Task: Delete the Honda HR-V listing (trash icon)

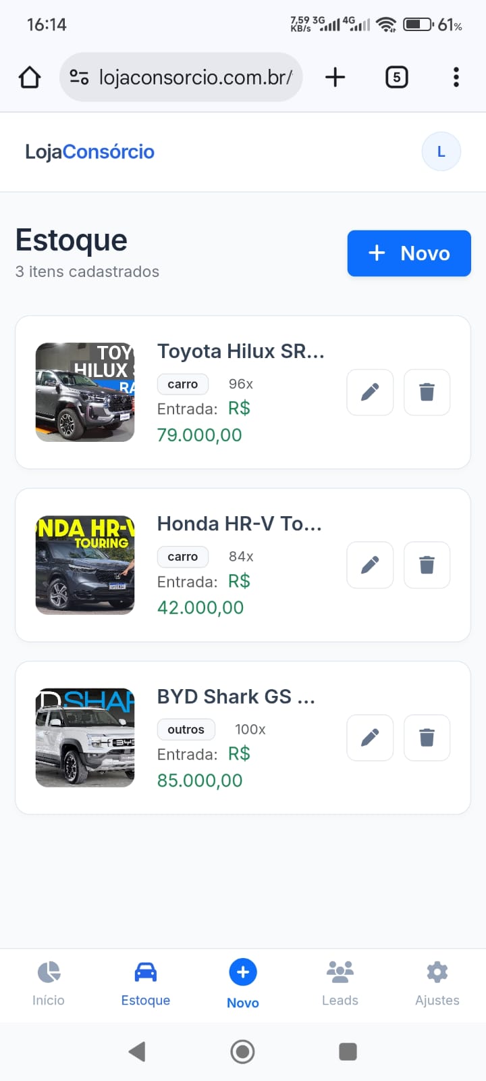Action: 427,565
